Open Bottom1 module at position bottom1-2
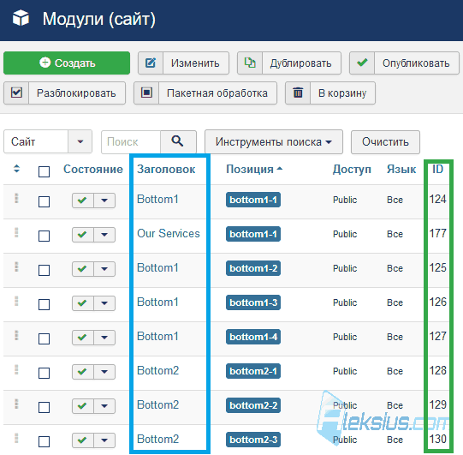 point(157,268)
